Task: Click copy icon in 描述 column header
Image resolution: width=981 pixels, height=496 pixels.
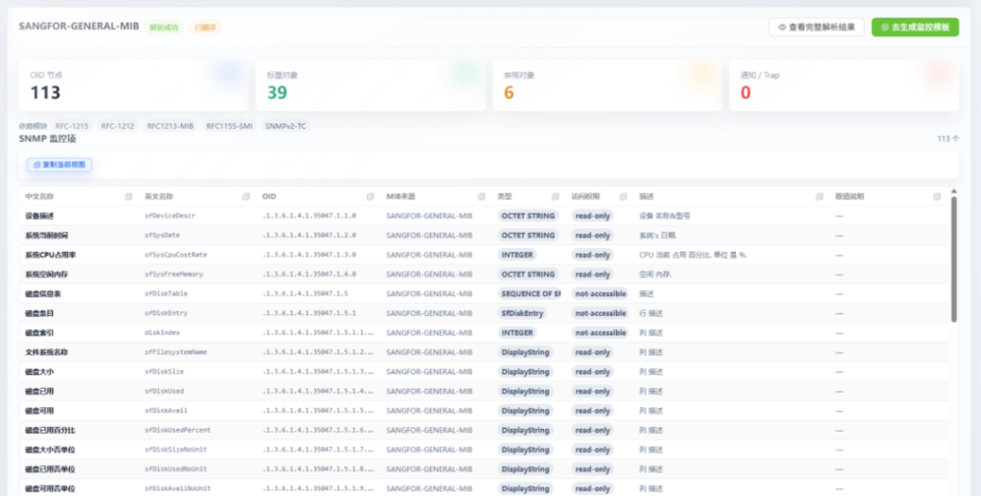Action: point(819,196)
